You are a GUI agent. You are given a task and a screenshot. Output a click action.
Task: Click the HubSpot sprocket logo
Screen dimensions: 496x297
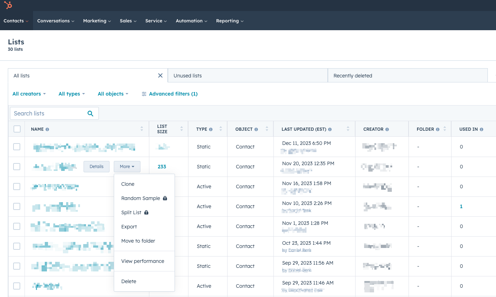[x=8, y=5]
